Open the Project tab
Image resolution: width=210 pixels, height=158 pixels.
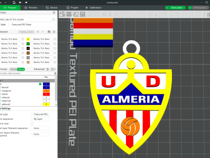[x=72, y=8]
